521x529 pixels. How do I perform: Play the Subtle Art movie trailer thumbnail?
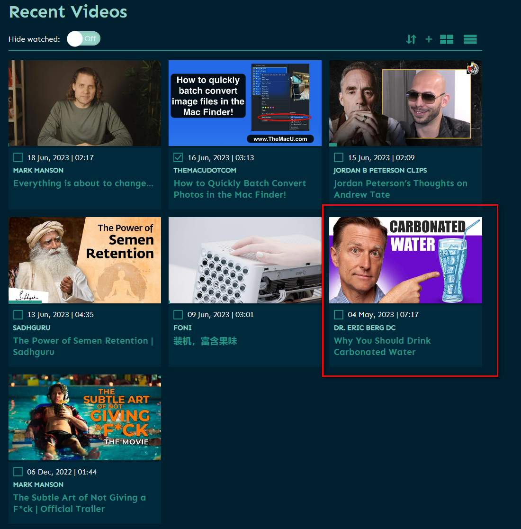[x=85, y=418]
